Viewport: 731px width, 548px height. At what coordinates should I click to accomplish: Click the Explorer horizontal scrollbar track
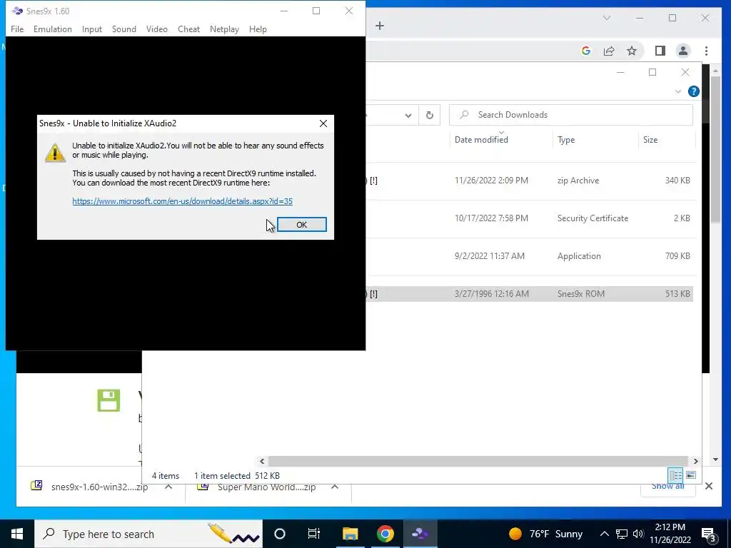click(x=478, y=462)
